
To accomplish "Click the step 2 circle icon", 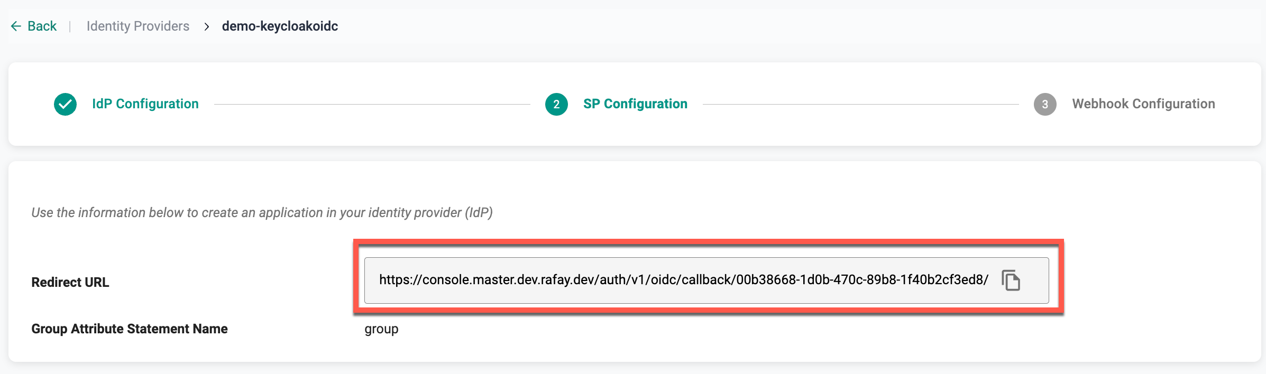I will point(556,104).
